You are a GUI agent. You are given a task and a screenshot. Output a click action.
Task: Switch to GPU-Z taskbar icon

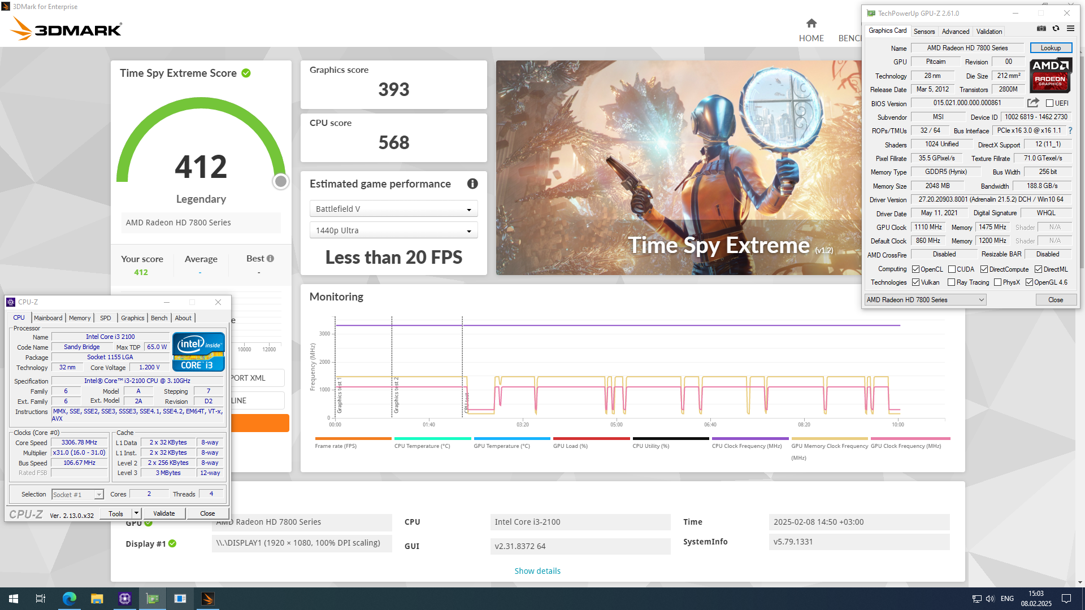click(x=153, y=599)
